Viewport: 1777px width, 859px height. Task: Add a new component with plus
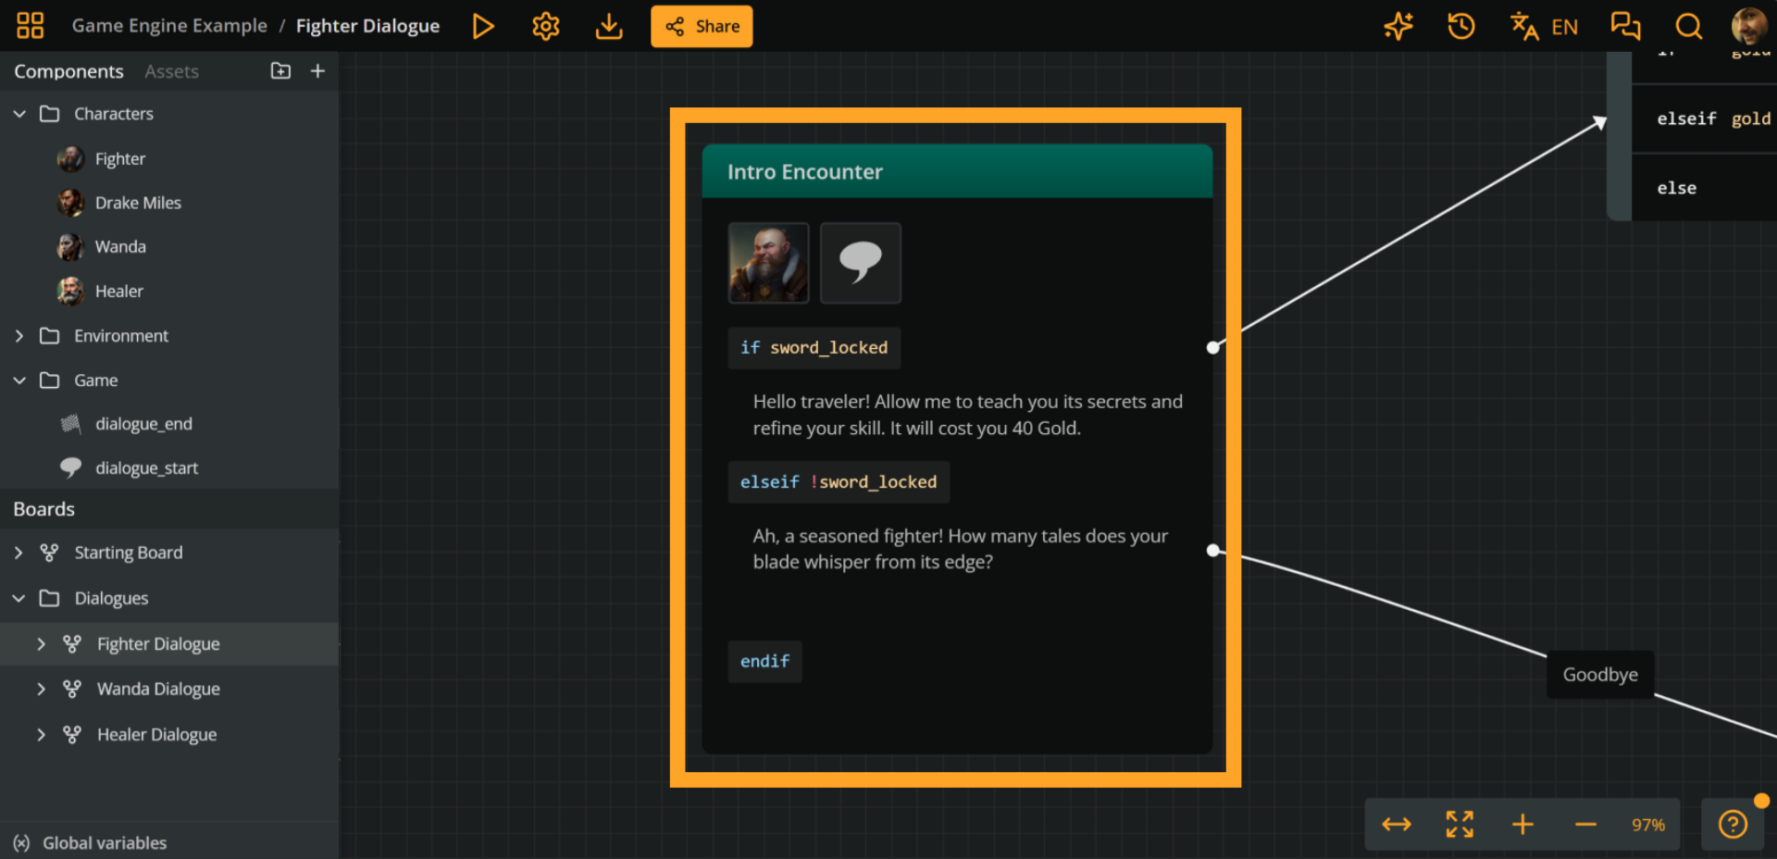coord(317,71)
